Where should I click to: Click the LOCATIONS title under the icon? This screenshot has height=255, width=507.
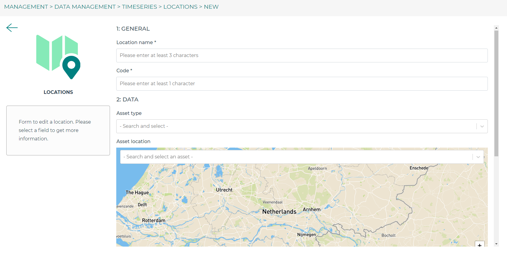click(x=58, y=92)
